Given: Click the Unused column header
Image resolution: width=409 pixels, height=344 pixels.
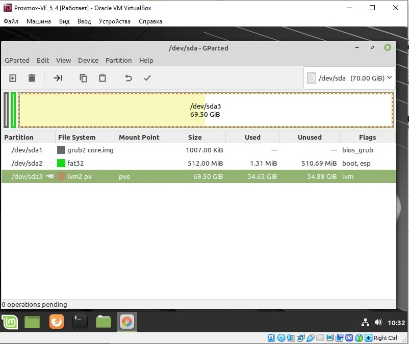Looking at the screenshot, I should 310,137.
